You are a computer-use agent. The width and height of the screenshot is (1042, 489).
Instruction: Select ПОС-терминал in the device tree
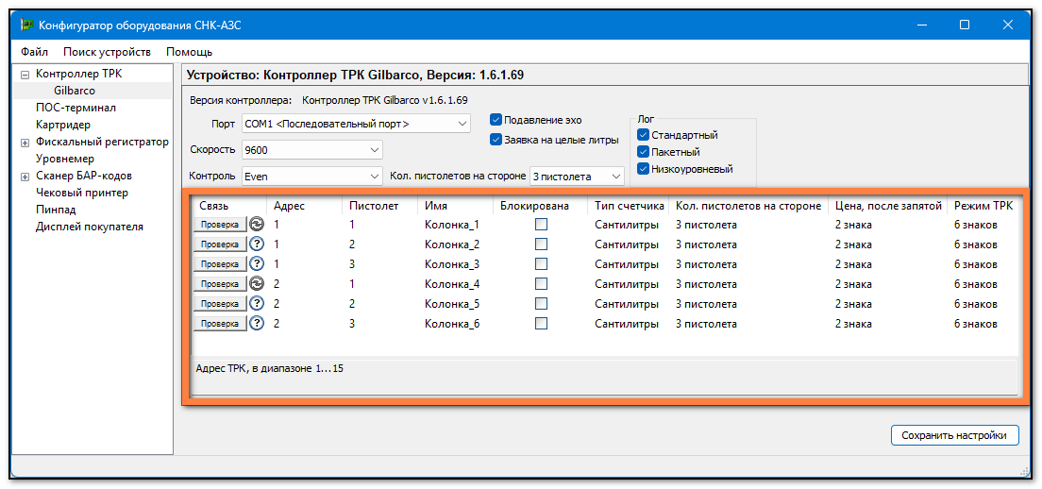(x=76, y=108)
